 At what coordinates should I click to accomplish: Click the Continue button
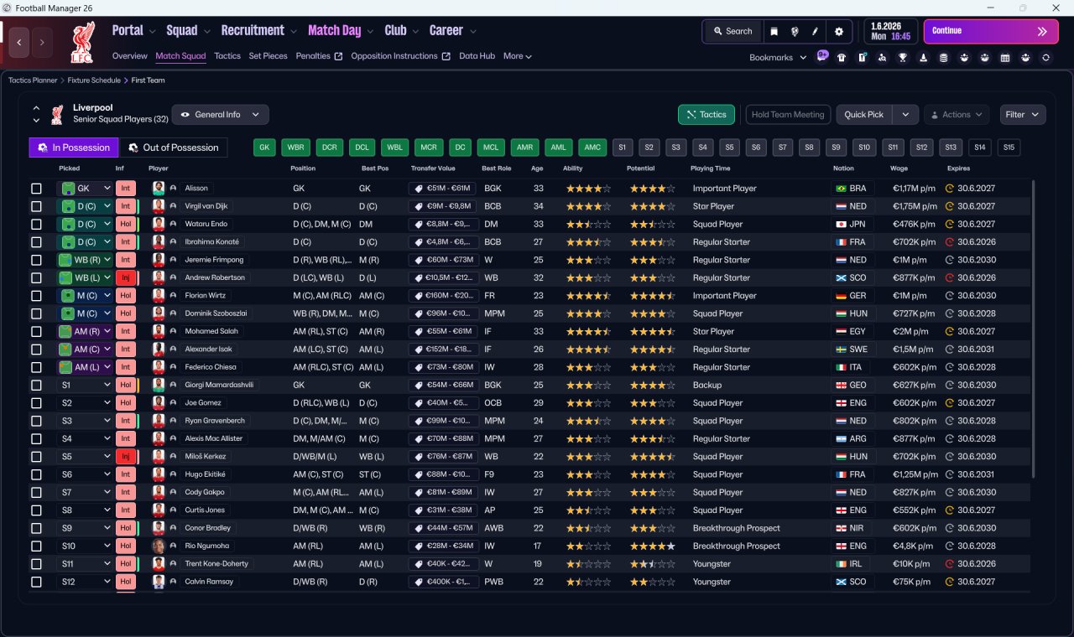tap(991, 31)
